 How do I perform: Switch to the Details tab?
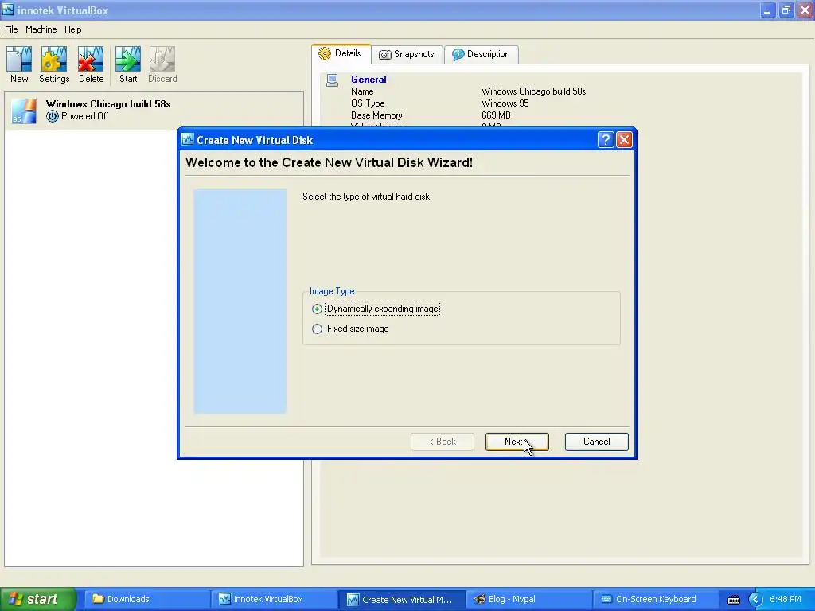click(341, 53)
